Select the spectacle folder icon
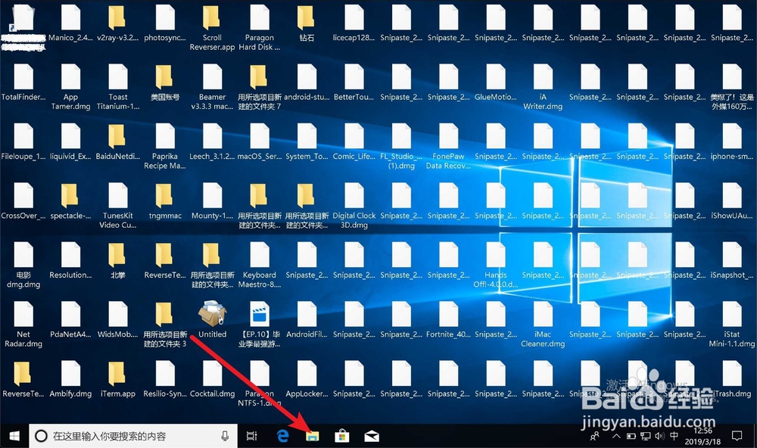This screenshot has width=757, height=448. pos(70,201)
